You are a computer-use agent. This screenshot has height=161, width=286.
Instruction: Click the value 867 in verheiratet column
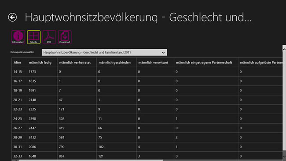point(62,156)
